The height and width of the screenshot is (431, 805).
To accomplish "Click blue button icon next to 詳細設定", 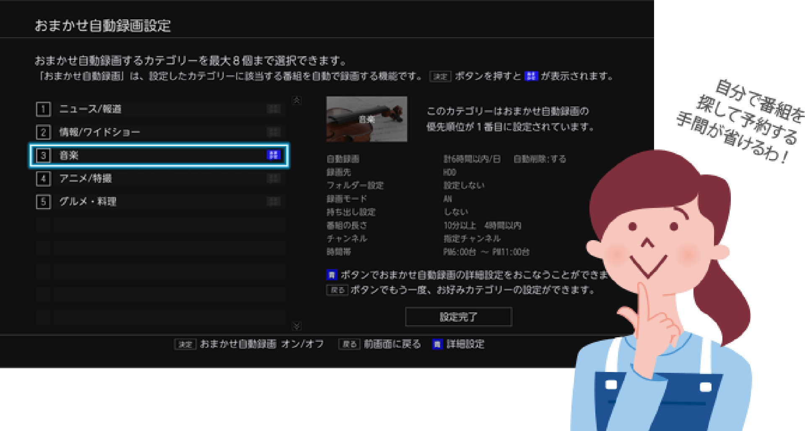I will [x=437, y=344].
